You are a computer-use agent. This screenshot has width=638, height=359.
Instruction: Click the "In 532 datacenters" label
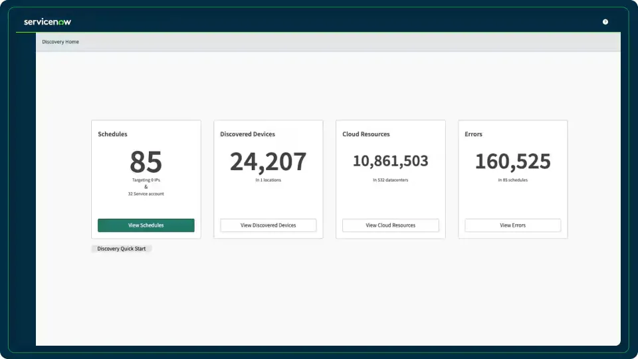(x=390, y=180)
